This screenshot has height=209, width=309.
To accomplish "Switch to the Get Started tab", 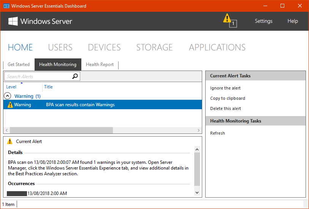I will [19, 64].
